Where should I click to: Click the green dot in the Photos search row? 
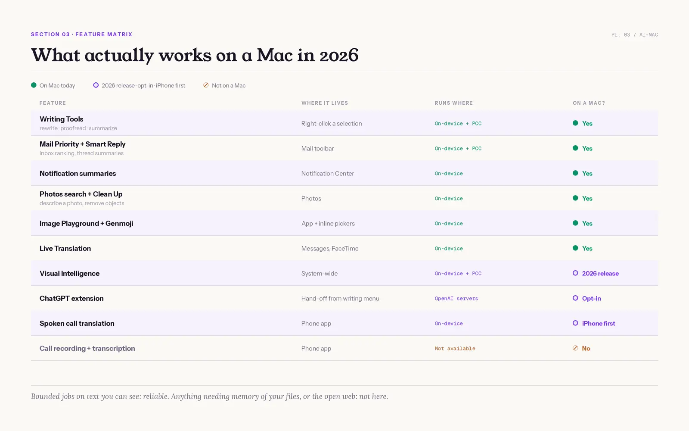pyautogui.click(x=575, y=198)
